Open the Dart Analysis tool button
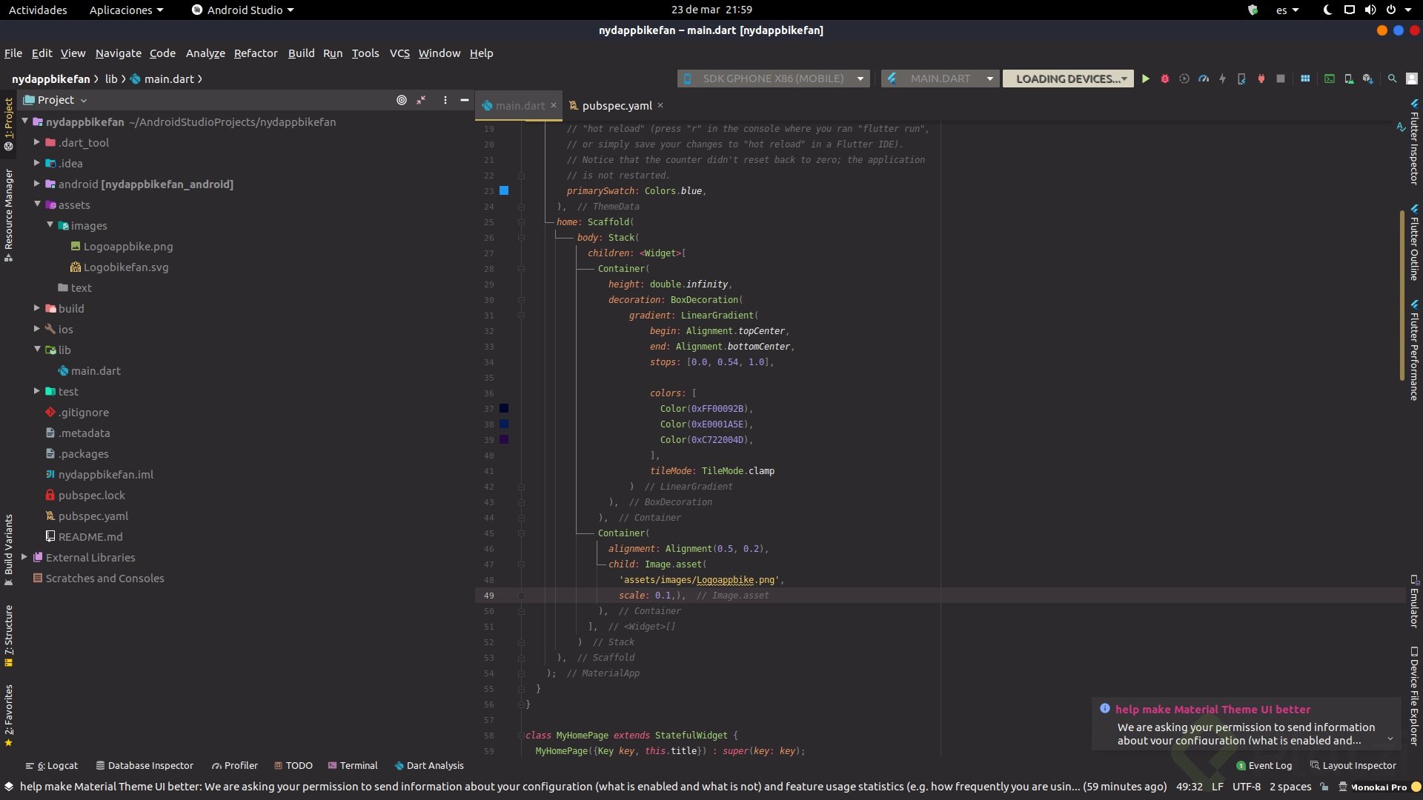 pyautogui.click(x=429, y=765)
